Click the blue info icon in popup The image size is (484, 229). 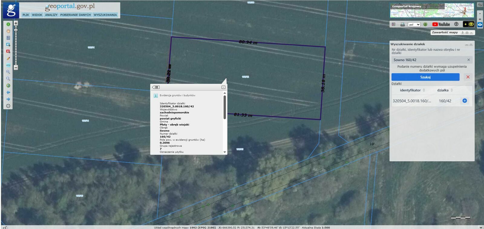click(156, 96)
